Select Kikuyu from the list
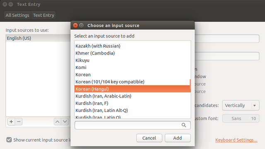This screenshot has width=265, height=149. pyautogui.click(x=132, y=60)
